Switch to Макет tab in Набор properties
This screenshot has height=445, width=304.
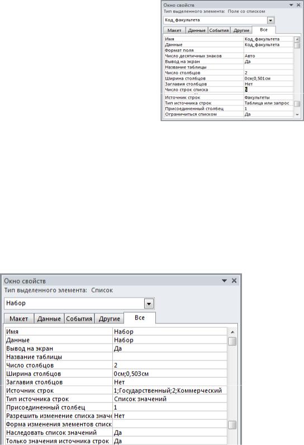coord(19,319)
